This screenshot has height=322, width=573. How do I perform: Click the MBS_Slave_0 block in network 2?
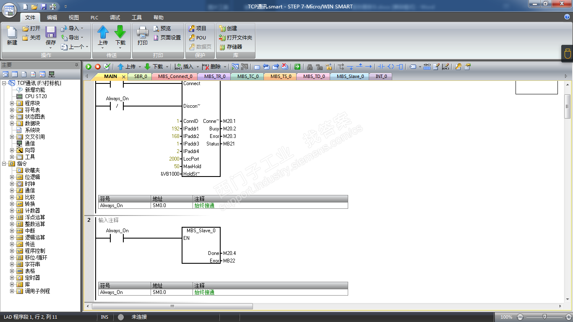[x=201, y=245]
